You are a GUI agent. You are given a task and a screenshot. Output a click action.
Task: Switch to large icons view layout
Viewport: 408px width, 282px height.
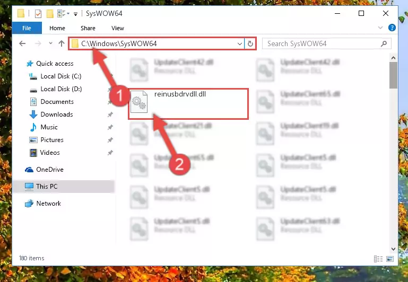coord(390,259)
